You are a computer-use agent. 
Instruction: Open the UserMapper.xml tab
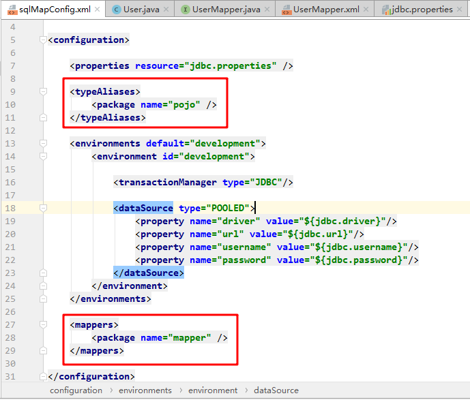(325, 10)
